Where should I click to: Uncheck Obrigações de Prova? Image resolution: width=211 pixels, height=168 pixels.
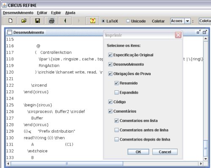click(x=110, y=74)
